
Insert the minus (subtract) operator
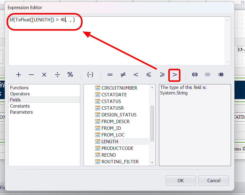click(x=31, y=75)
